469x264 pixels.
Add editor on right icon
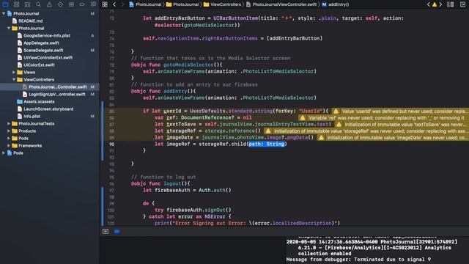click(462, 4)
